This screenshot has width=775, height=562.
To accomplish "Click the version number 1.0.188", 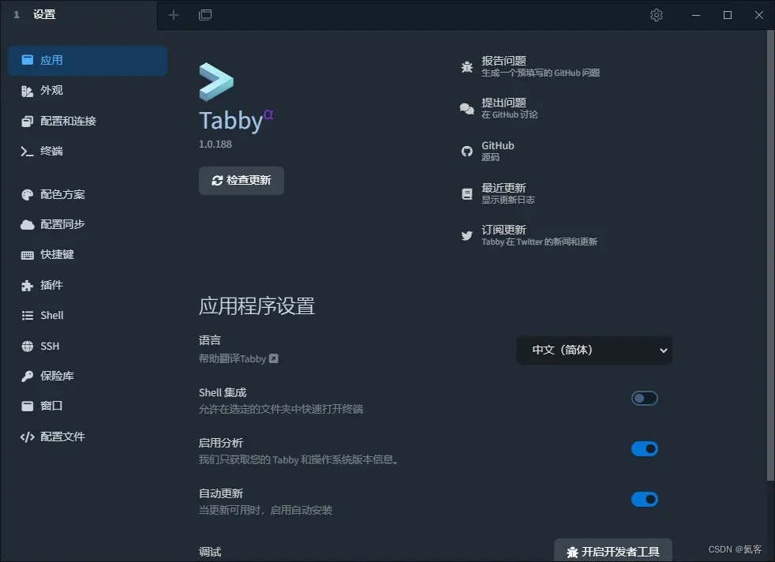I will pos(215,144).
